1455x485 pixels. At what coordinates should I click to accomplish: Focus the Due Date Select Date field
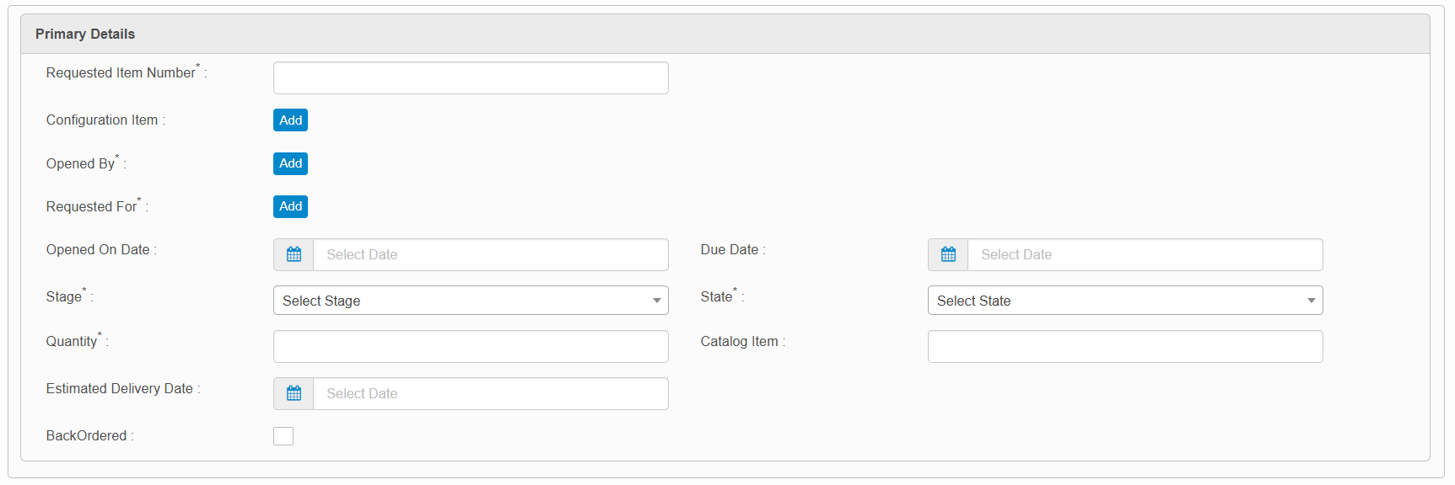1144,254
